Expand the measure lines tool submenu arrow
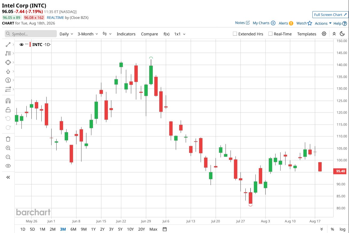Screen dimensions: 349x233 pos(13,89)
